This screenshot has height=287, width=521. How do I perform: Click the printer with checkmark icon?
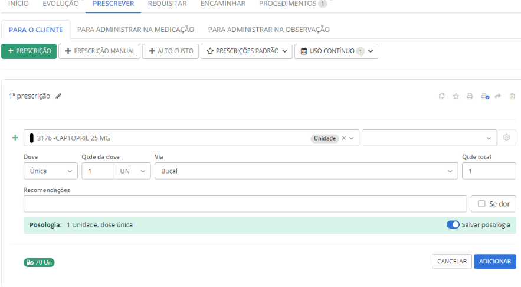485,96
